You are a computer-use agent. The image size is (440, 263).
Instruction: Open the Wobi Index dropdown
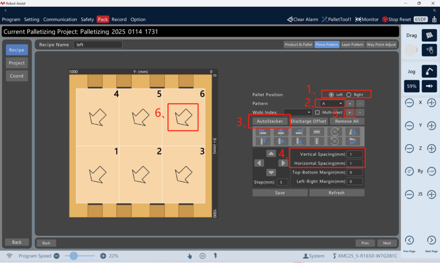[x=298, y=112]
